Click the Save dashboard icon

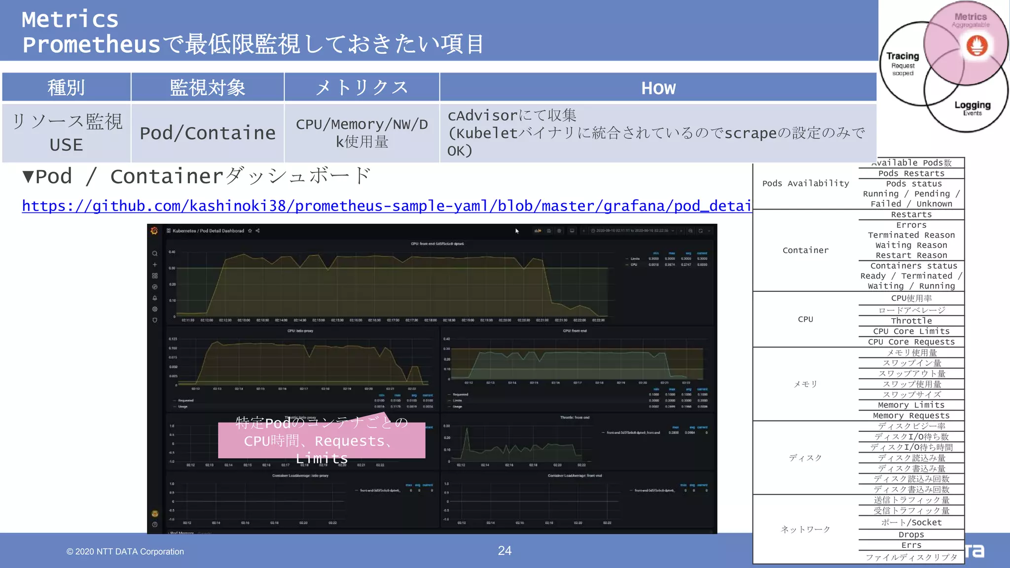(x=549, y=231)
